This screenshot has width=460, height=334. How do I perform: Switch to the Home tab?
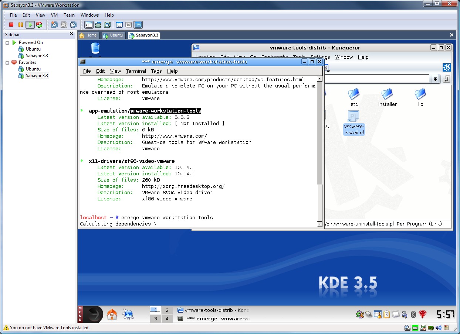coord(88,35)
